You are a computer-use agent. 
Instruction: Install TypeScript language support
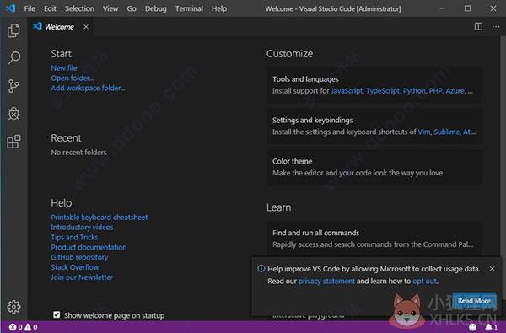[x=383, y=91]
